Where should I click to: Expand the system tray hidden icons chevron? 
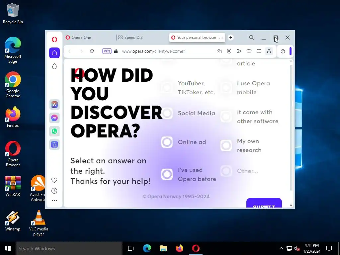click(x=281, y=248)
